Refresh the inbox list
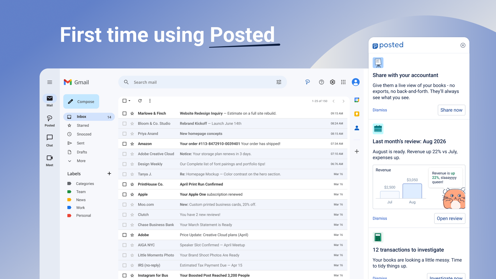Image resolution: width=496 pixels, height=279 pixels. (140, 101)
